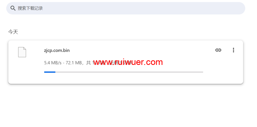Click the blank file icon for zjcp.com.bin
Viewport: 257px width, 127px height.
coord(22,52)
